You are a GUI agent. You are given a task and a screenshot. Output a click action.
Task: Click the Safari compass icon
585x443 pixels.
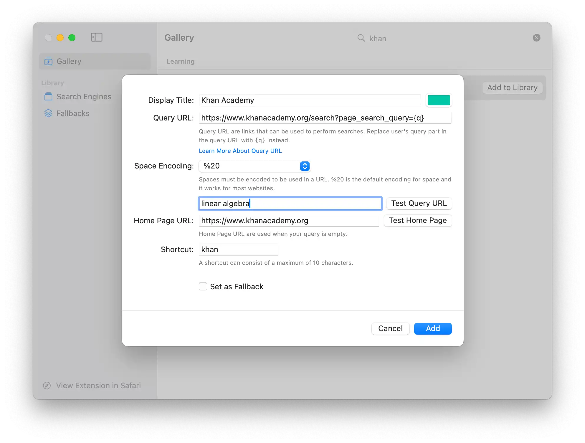click(47, 386)
